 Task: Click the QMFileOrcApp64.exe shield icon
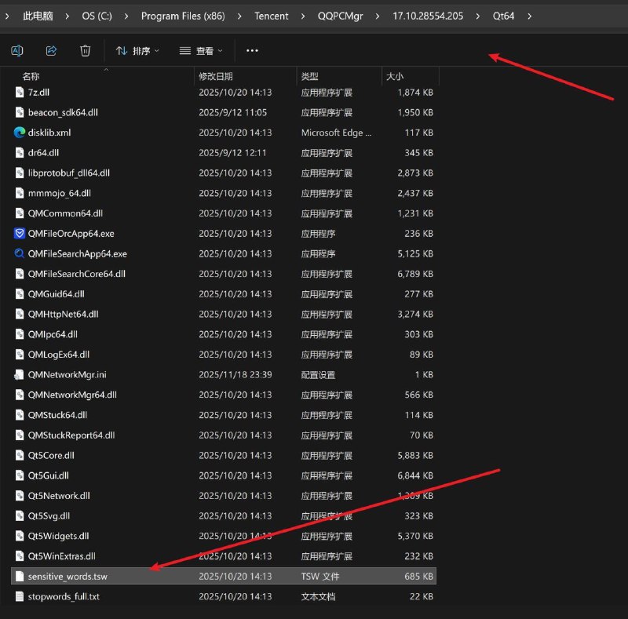pyautogui.click(x=20, y=234)
